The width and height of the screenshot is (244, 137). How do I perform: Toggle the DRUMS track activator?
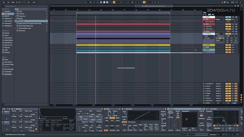pyautogui.click(x=228, y=45)
